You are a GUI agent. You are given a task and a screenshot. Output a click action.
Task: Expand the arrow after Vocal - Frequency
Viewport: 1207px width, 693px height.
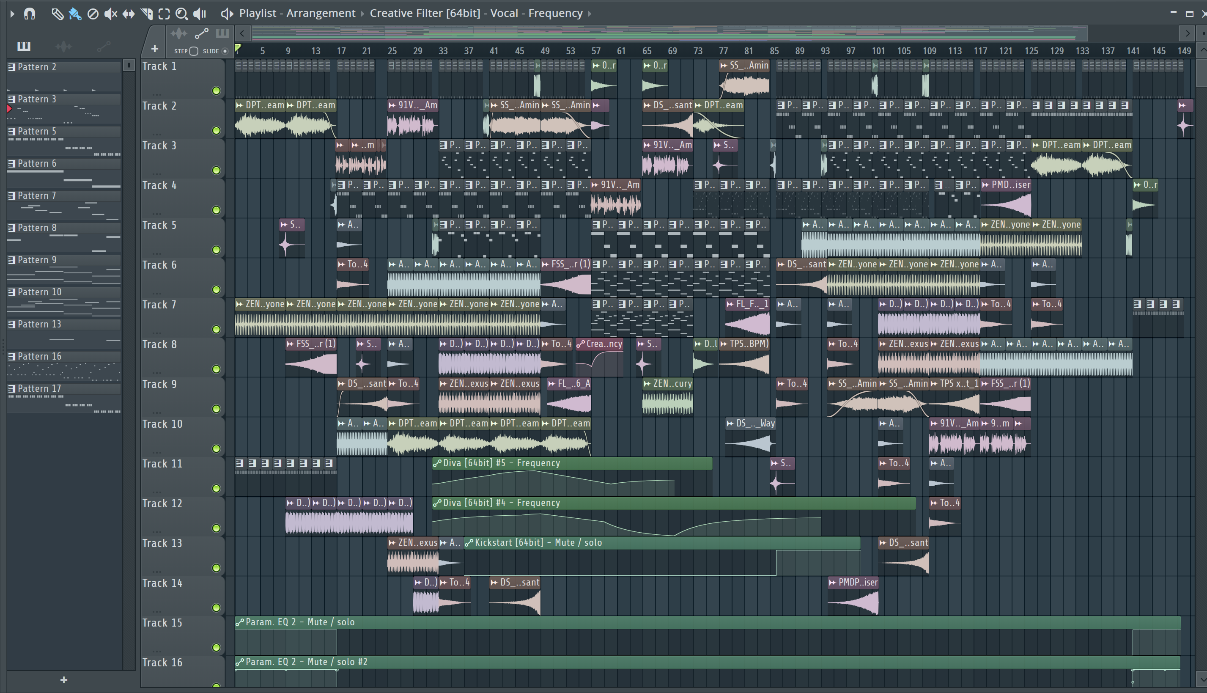pyautogui.click(x=590, y=14)
